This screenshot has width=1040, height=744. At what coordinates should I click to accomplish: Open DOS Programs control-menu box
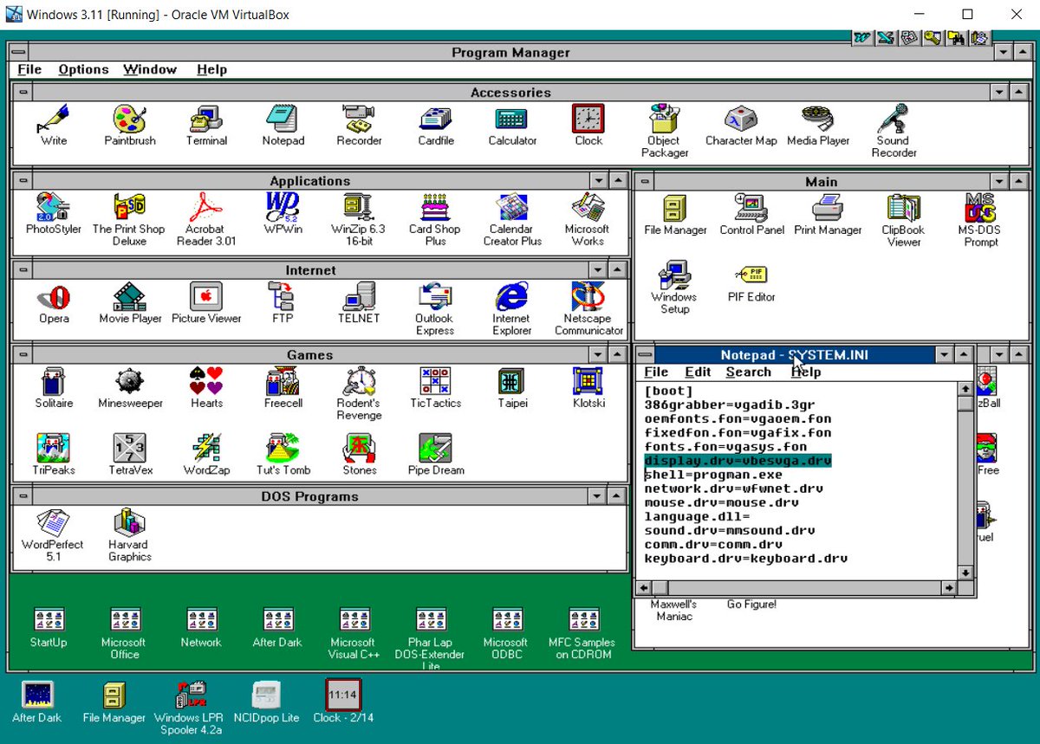[23, 496]
